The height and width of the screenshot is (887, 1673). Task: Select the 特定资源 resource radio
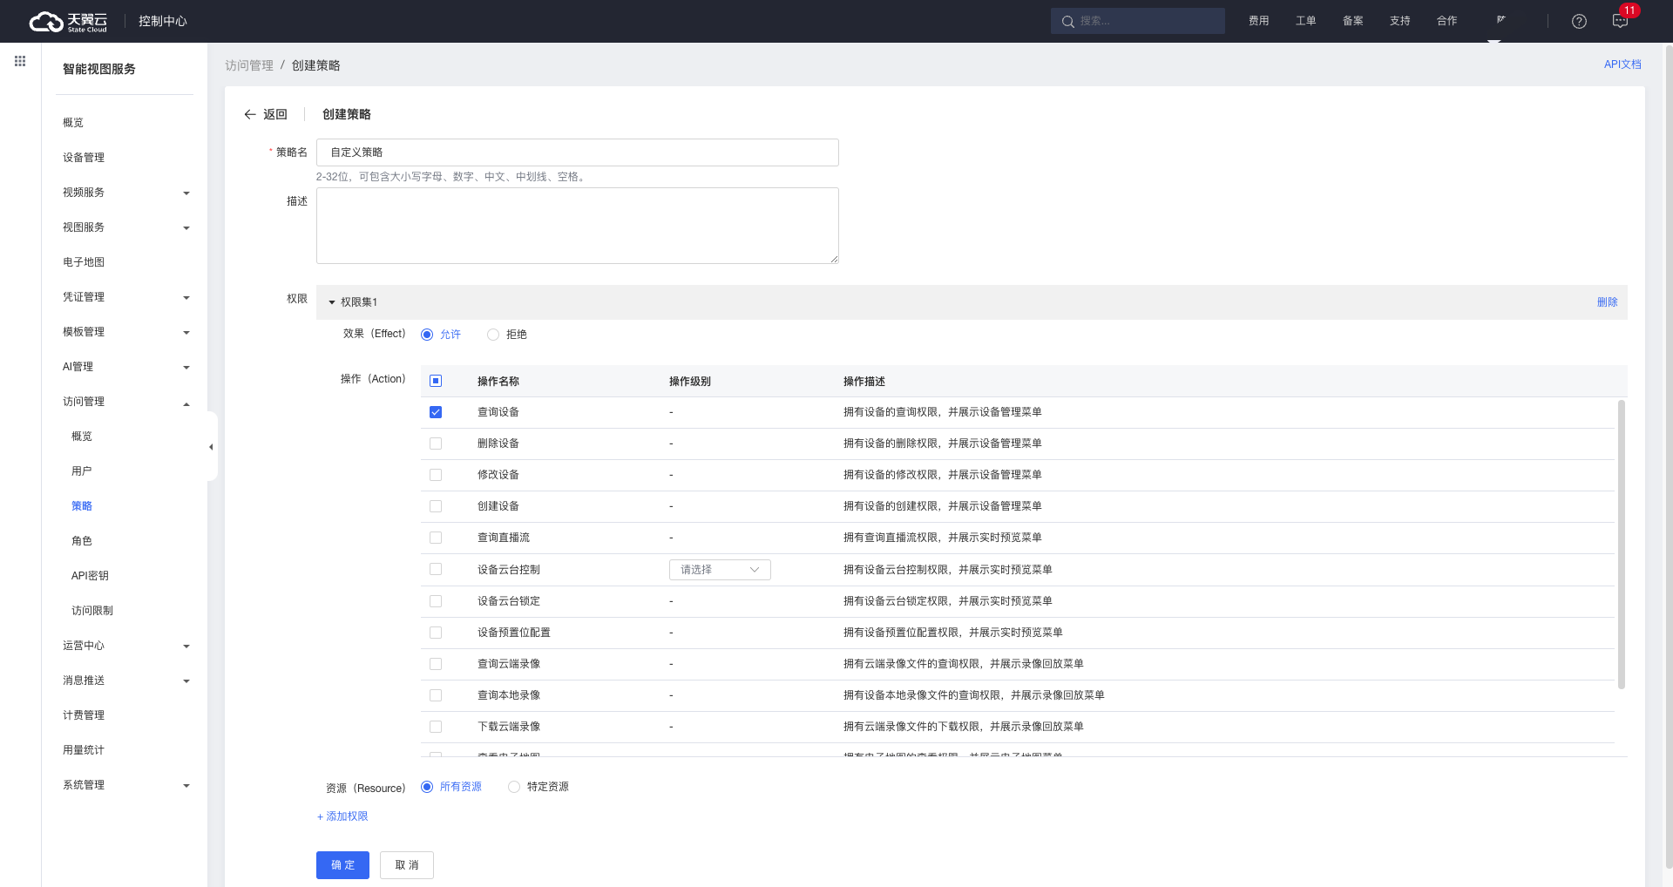click(x=514, y=787)
